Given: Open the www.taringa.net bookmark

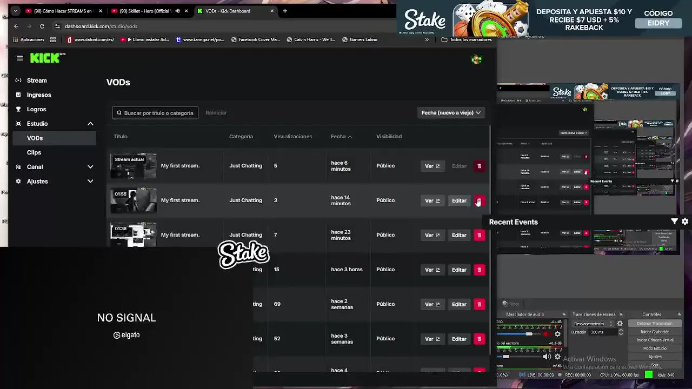Looking at the screenshot, I should [x=200, y=39].
